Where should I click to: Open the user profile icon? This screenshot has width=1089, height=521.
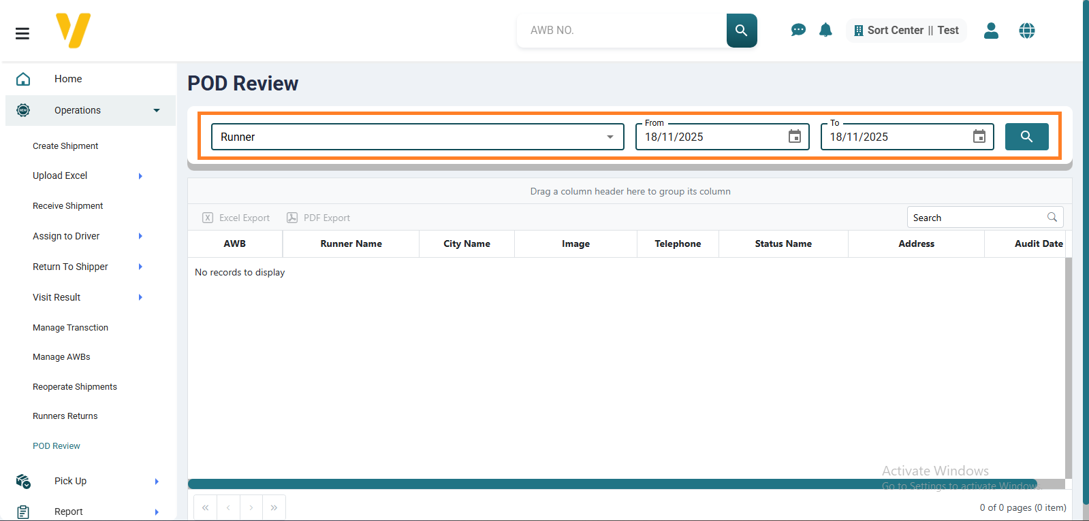tap(991, 31)
